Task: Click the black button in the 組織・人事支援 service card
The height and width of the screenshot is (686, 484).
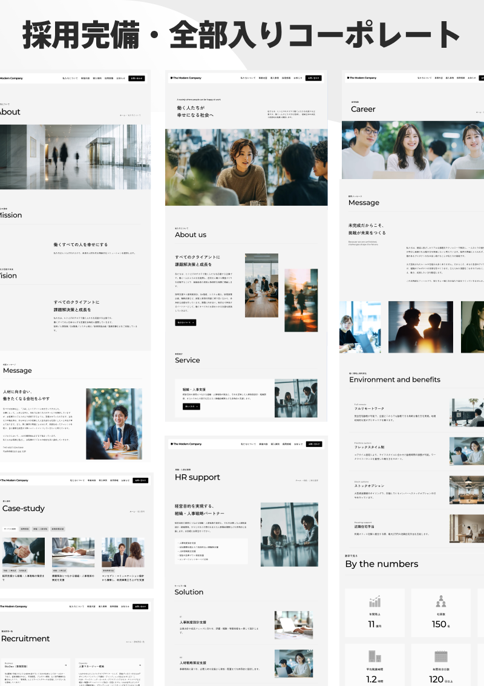Action: (191, 407)
